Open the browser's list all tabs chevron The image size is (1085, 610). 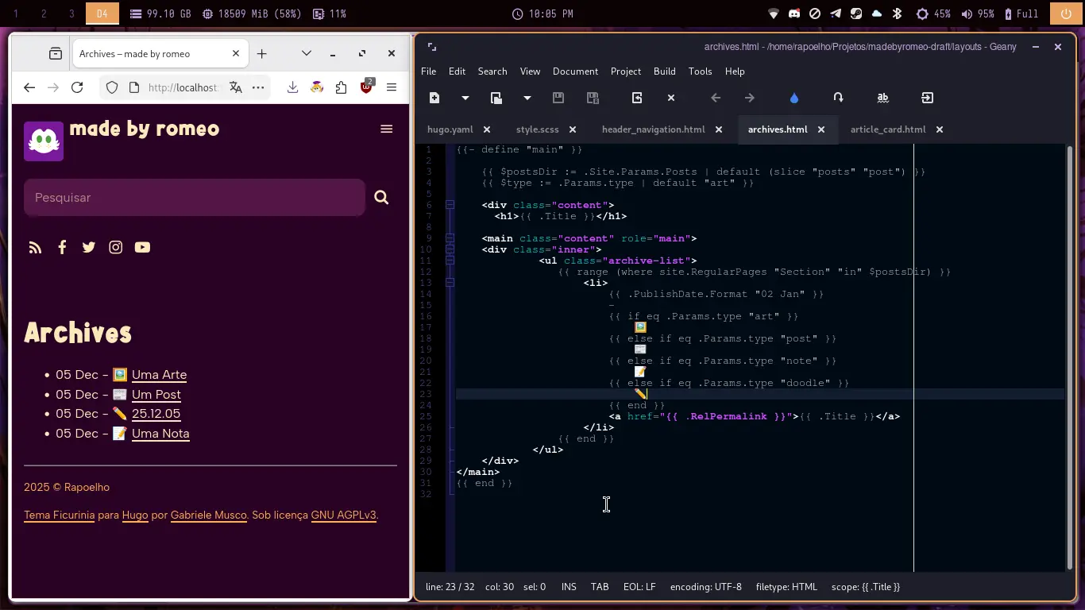(x=306, y=54)
